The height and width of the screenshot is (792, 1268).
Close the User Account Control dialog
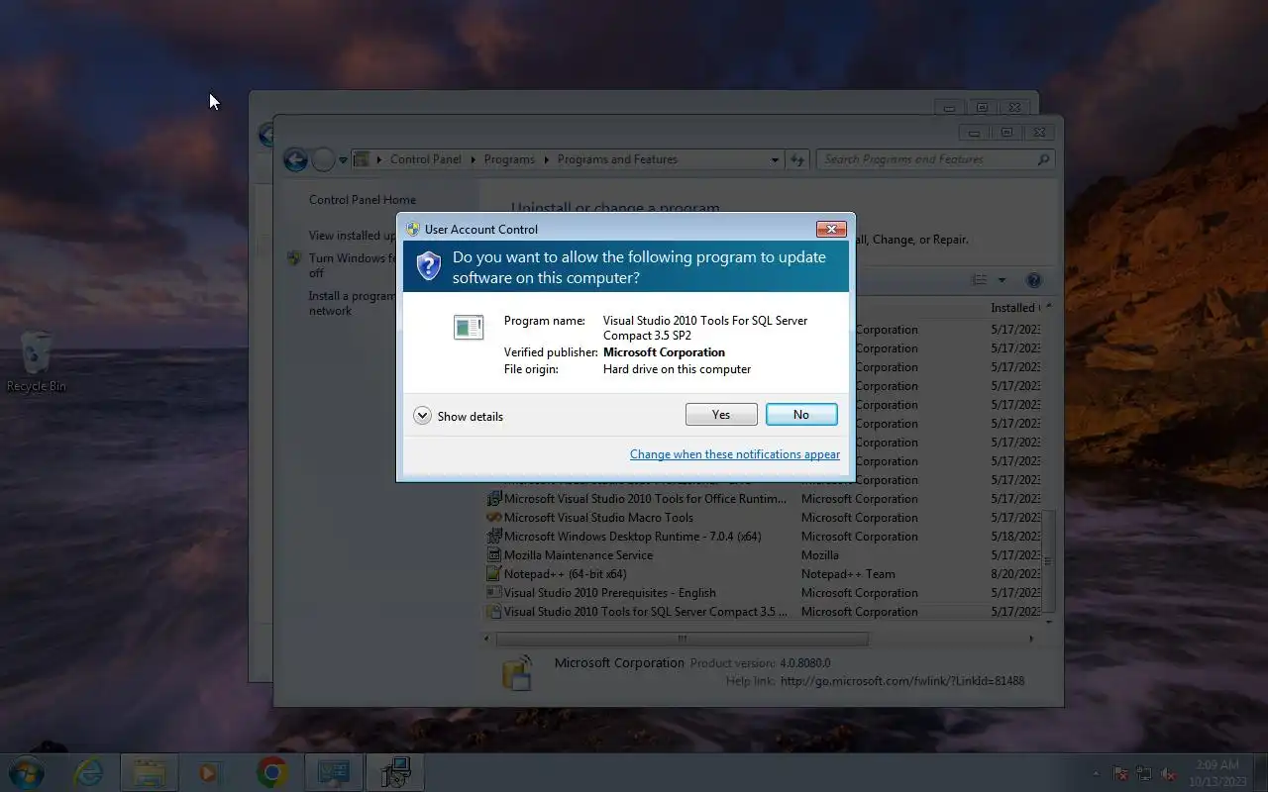tap(831, 229)
